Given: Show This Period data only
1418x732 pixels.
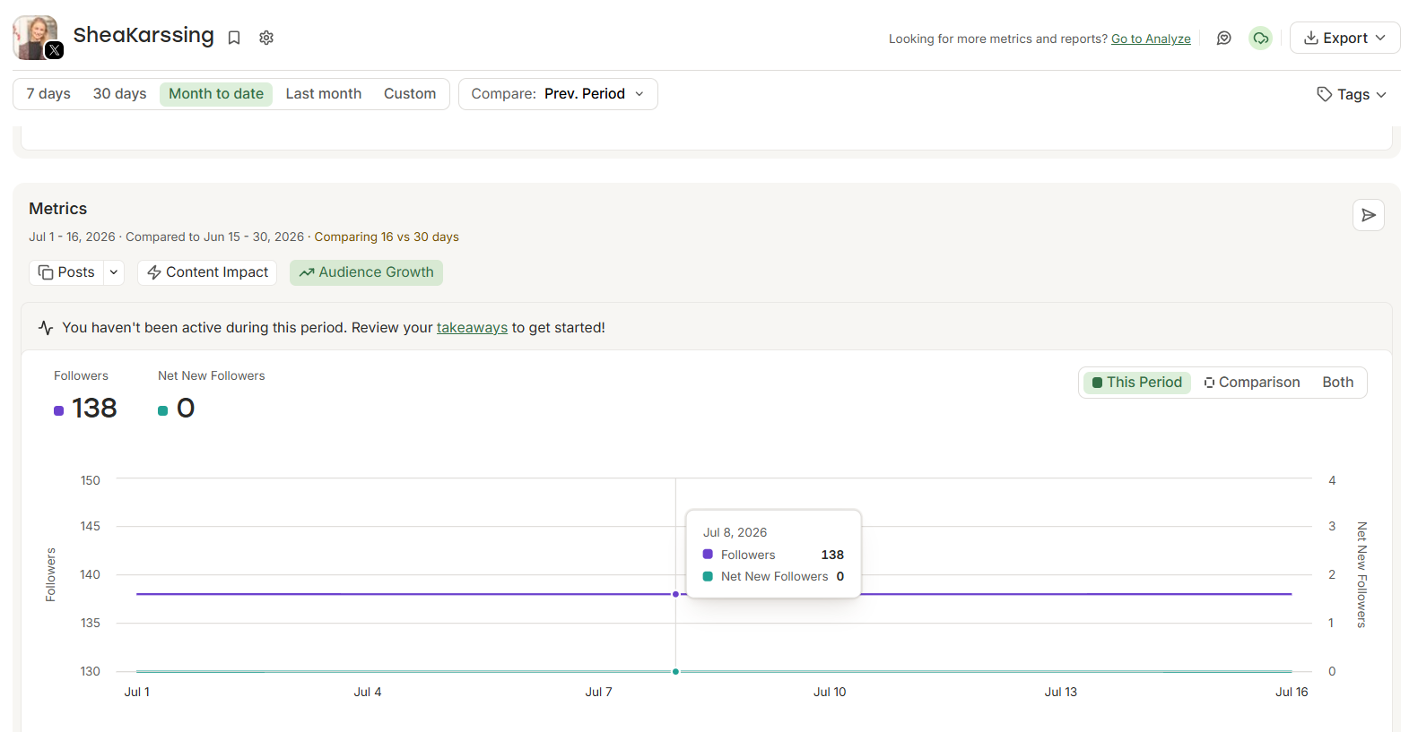Looking at the screenshot, I should coord(1136,383).
